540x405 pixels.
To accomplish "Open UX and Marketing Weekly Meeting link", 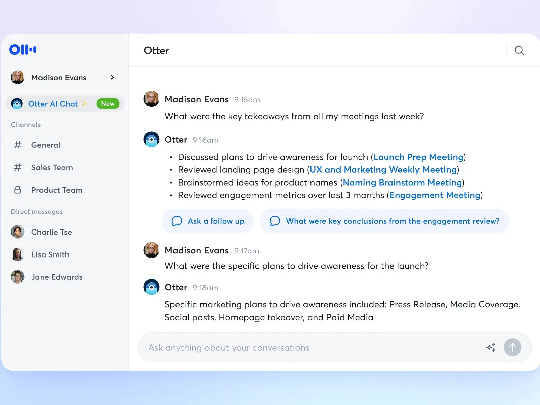I will point(383,170).
